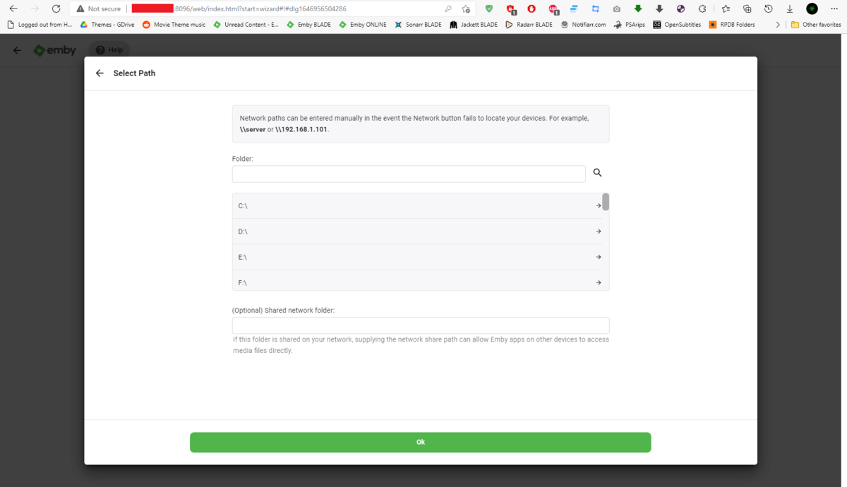847x487 pixels.
Task: Click the Emby logo in the header
Action: 56,51
